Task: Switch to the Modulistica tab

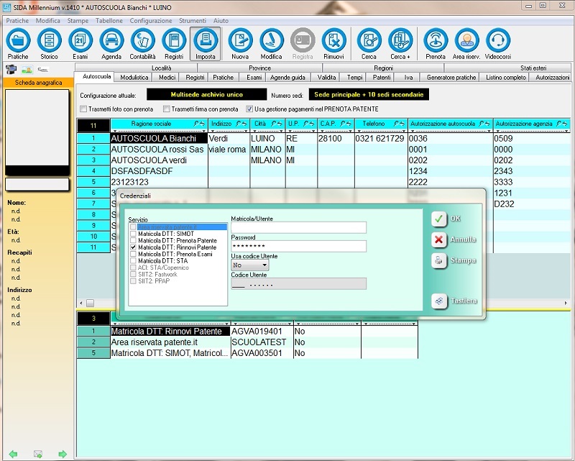Action: pyautogui.click(x=134, y=77)
